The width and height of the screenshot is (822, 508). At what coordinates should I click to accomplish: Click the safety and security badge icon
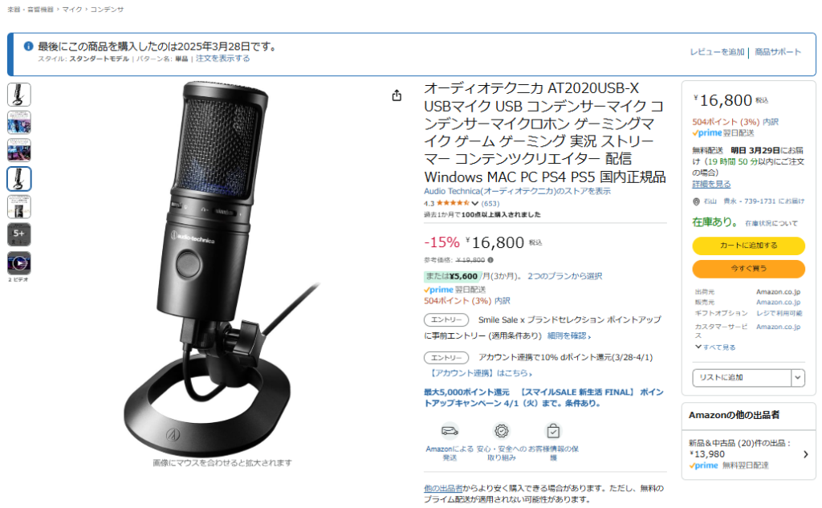[502, 431]
